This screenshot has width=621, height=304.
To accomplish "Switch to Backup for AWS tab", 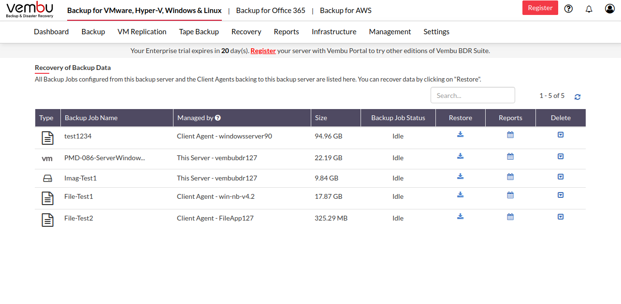I will [x=346, y=10].
